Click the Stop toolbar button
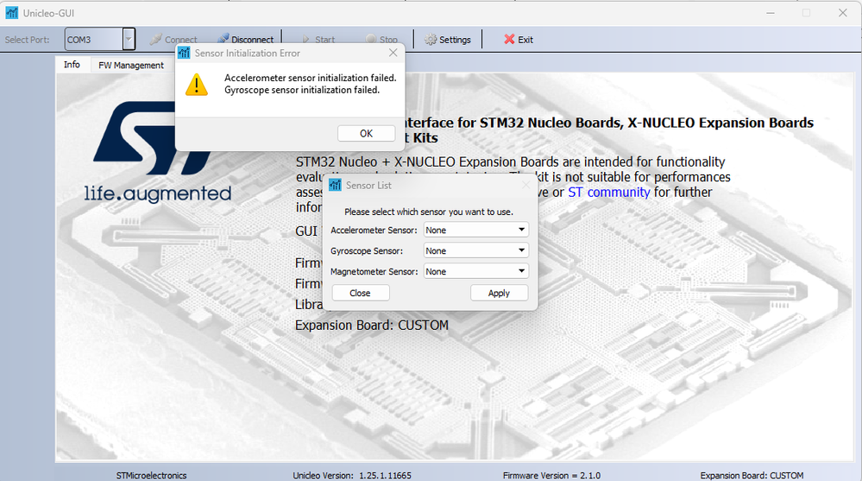This screenshot has height=481, width=862. pos(381,40)
